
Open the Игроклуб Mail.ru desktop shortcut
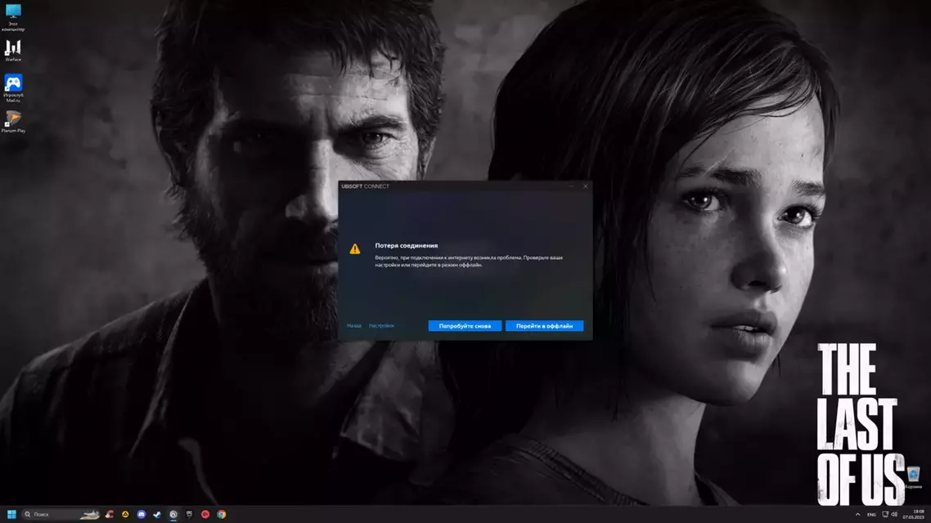pos(13,87)
